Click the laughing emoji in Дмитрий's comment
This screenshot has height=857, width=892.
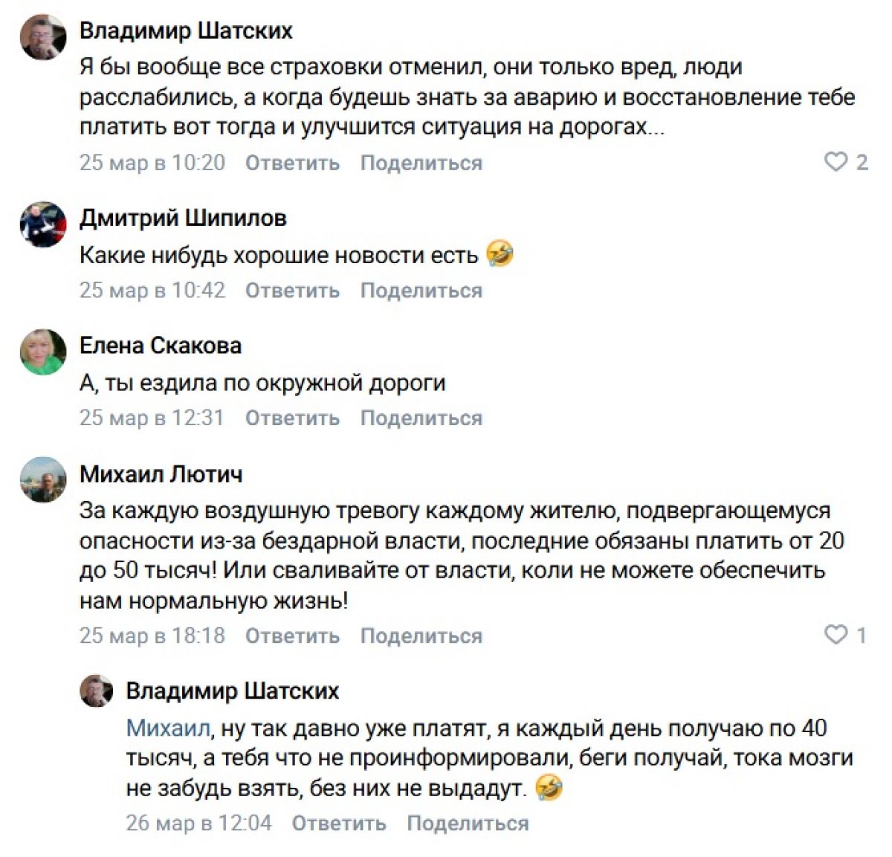(x=500, y=255)
